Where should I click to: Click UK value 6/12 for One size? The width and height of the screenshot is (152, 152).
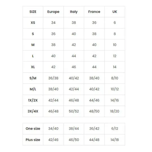[115, 129]
